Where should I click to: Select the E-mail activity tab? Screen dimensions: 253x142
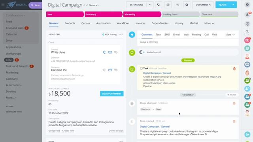pos(177,35)
